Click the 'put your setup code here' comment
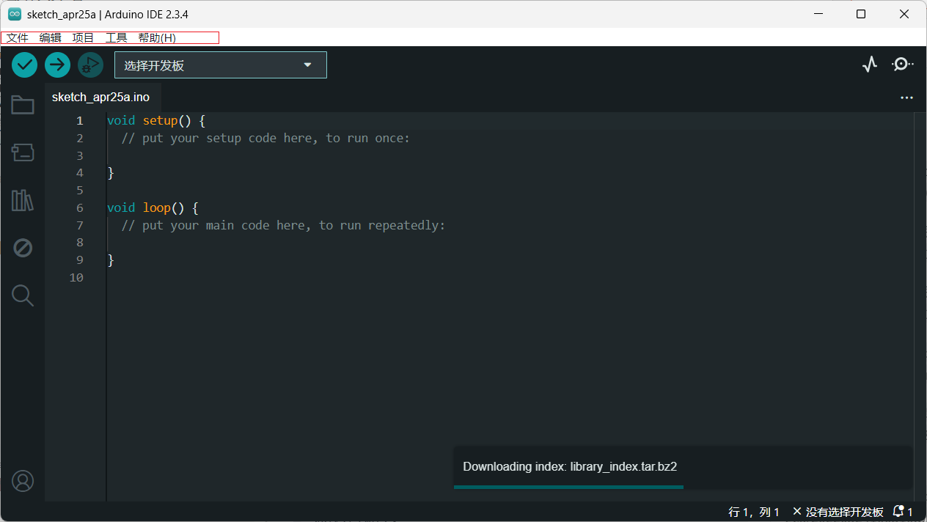 pos(265,138)
